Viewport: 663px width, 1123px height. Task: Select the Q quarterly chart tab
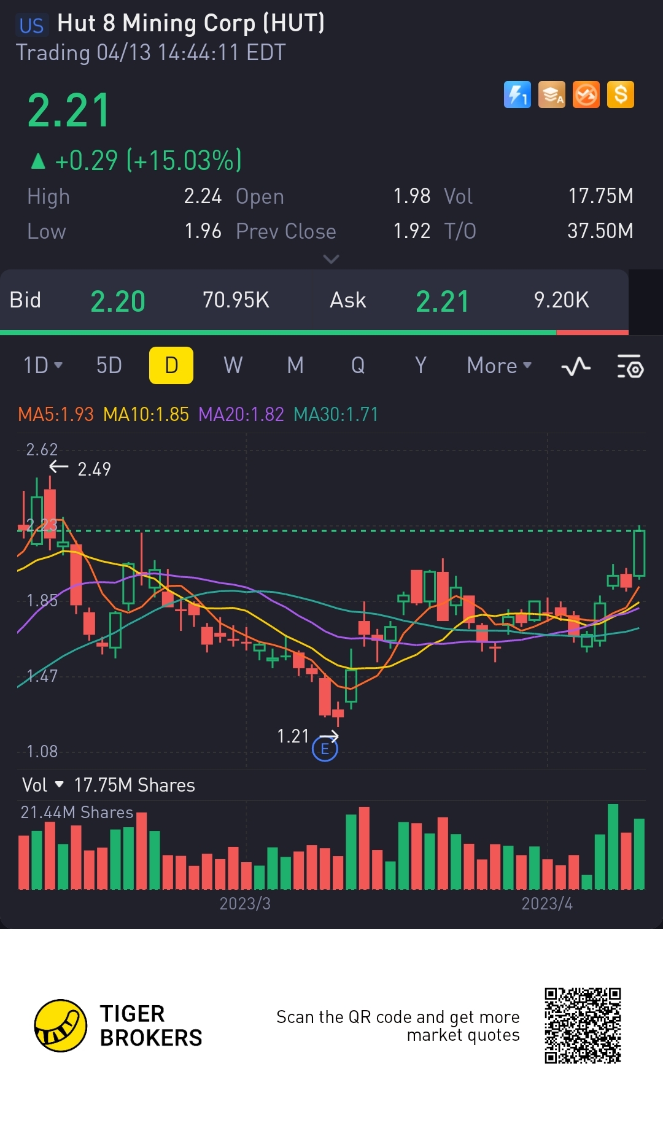358,366
